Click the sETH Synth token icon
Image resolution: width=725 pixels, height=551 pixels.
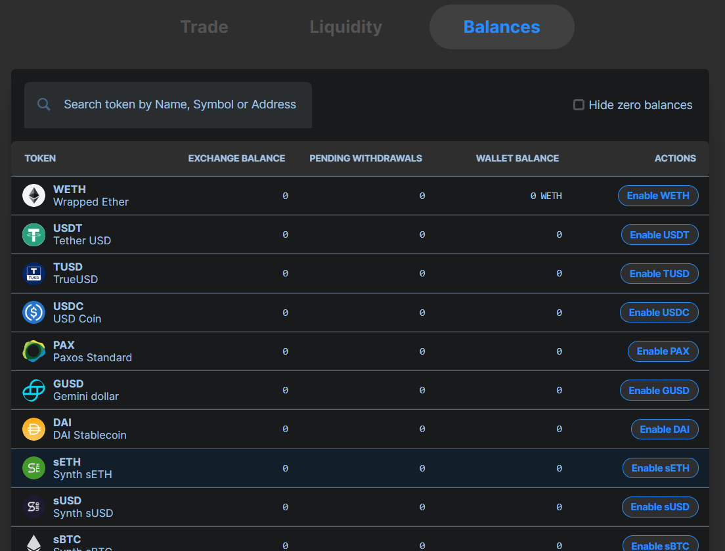click(x=33, y=468)
